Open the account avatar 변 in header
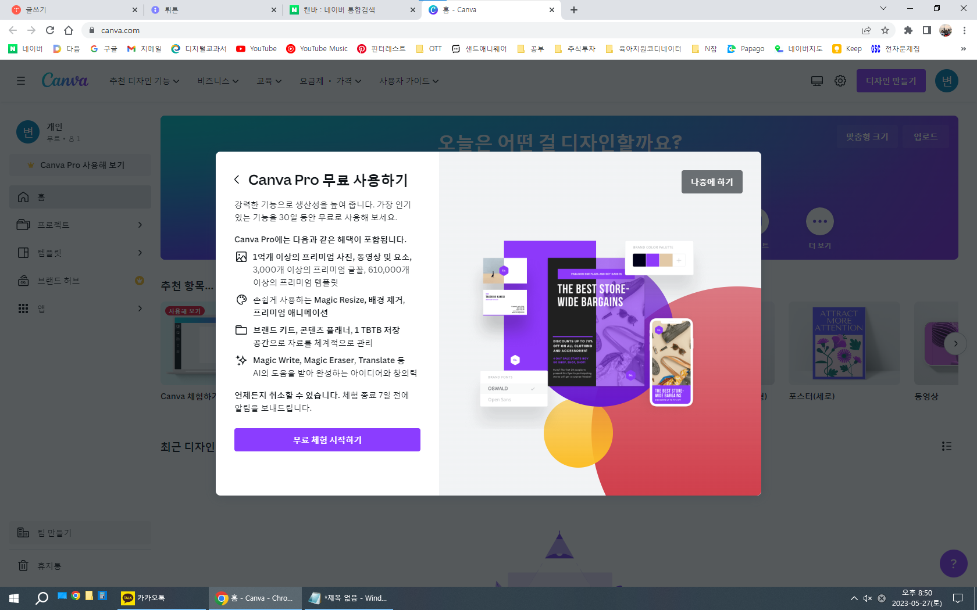977x610 pixels. pyautogui.click(x=947, y=81)
